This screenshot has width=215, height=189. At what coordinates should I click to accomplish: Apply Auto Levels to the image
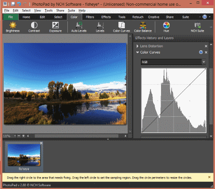click(79, 27)
